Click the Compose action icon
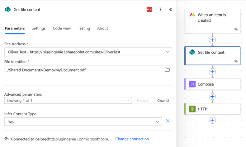246x147 pixels. click(192, 84)
